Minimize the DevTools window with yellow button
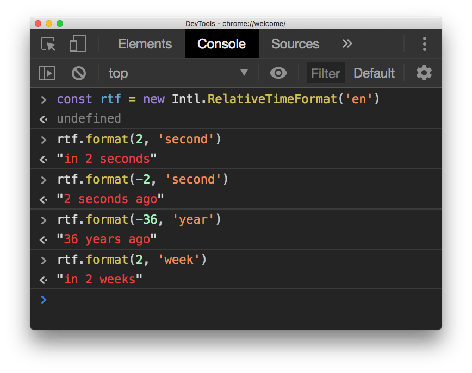472x373 pixels. (49, 23)
